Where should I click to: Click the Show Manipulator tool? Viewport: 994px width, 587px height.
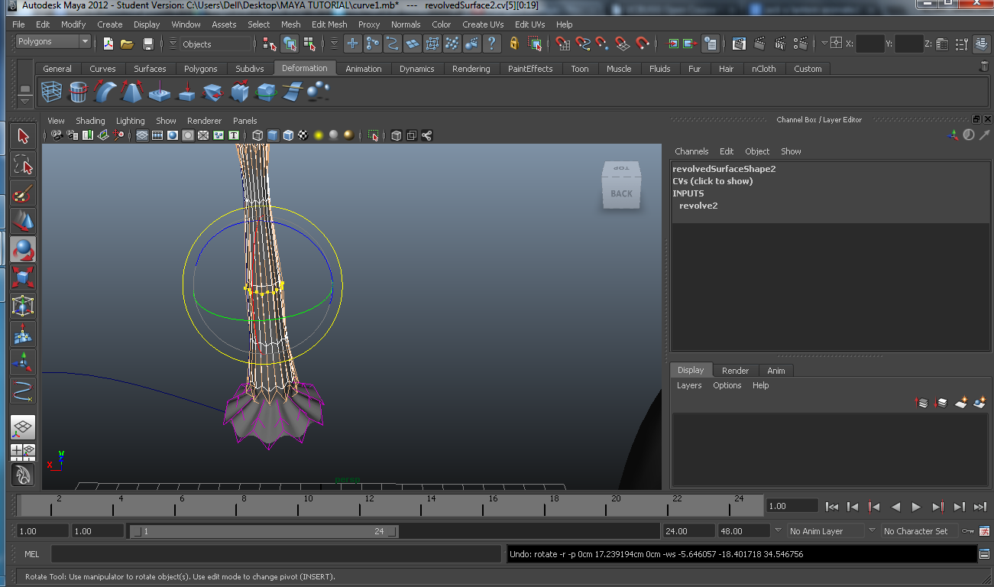click(23, 362)
